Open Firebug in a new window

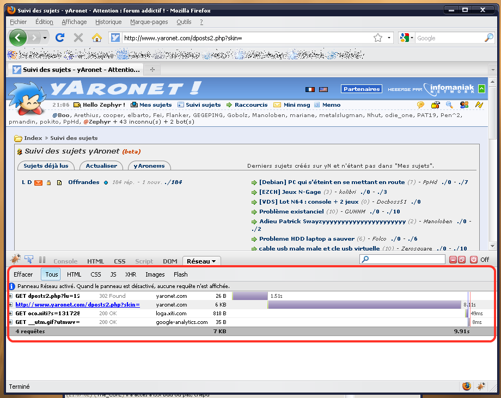tap(461, 260)
